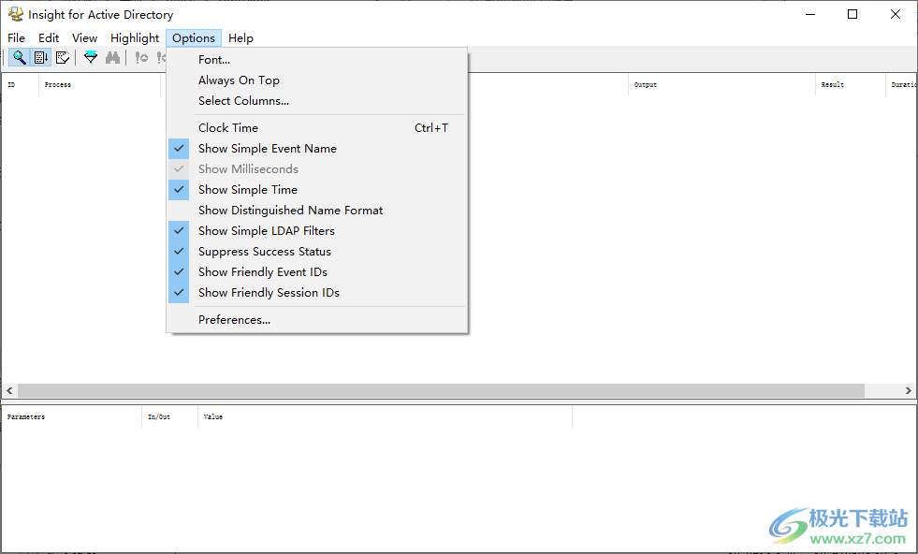Open the Highlight menu

point(135,38)
